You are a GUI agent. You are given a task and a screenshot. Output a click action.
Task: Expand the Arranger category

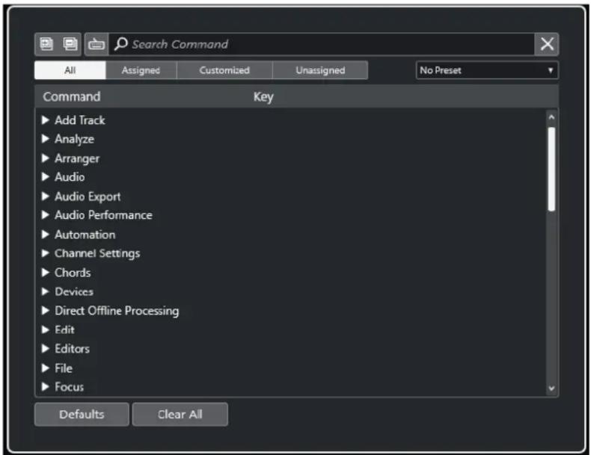click(46, 158)
